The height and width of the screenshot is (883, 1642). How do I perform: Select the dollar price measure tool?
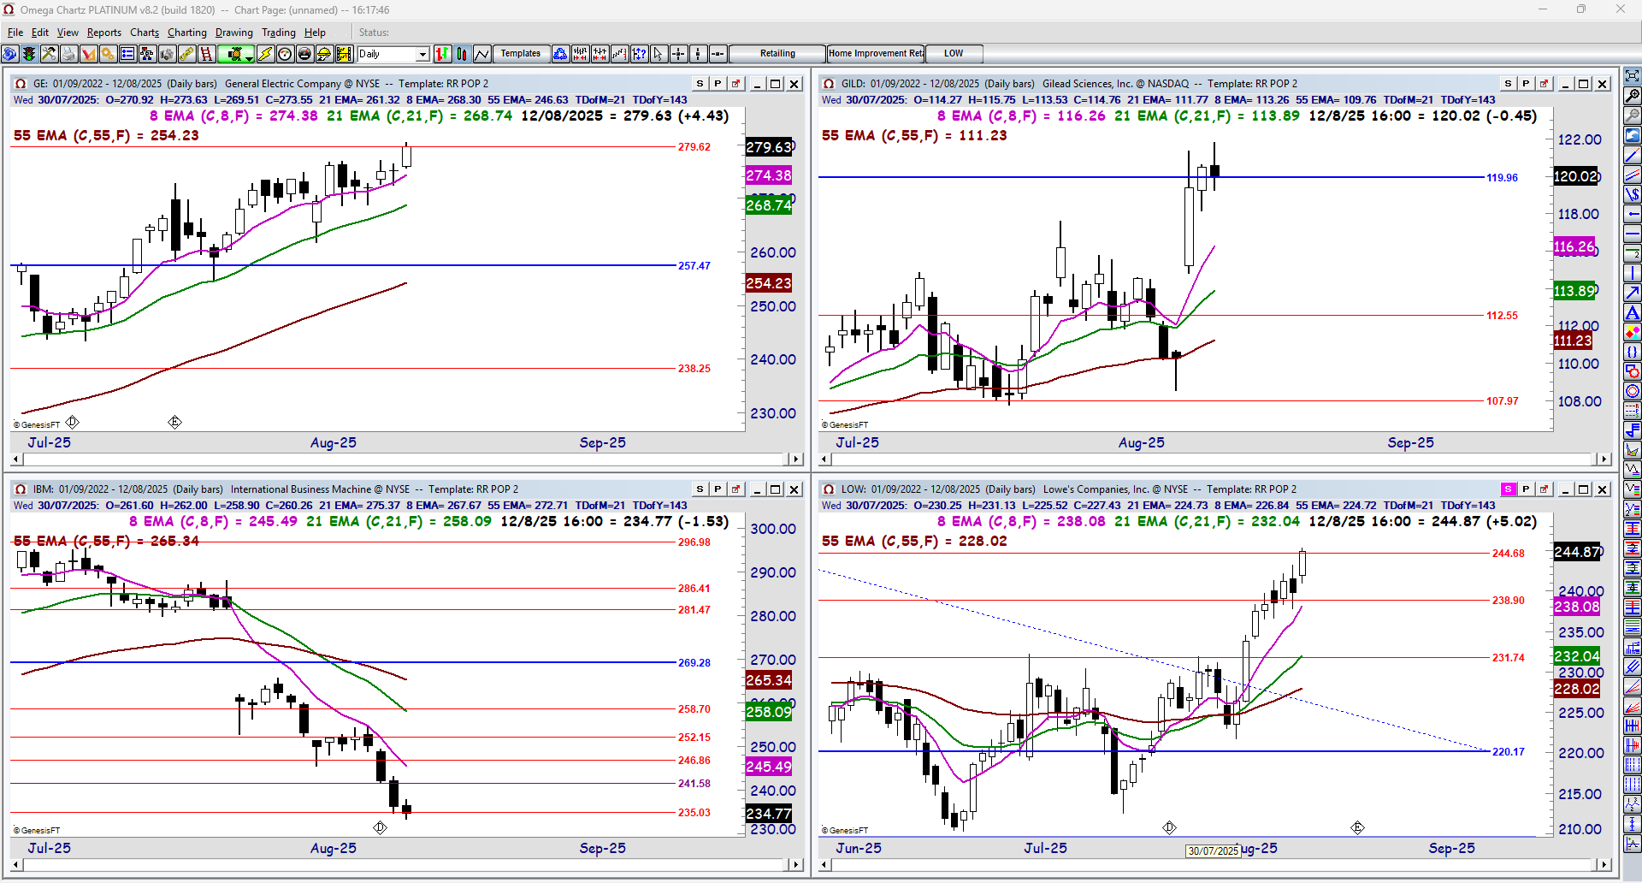coord(1633,194)
